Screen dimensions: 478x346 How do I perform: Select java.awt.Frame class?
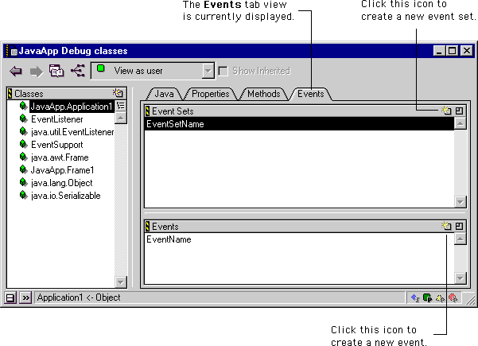(x=60, y=157)
